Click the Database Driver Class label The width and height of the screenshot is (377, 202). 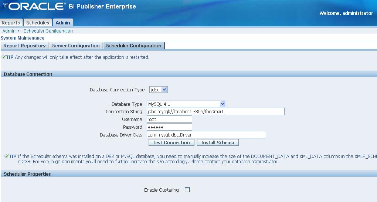pos(121,135)
